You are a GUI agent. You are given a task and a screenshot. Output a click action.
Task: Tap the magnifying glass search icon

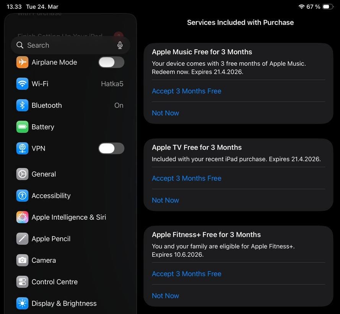click(20, 45)
